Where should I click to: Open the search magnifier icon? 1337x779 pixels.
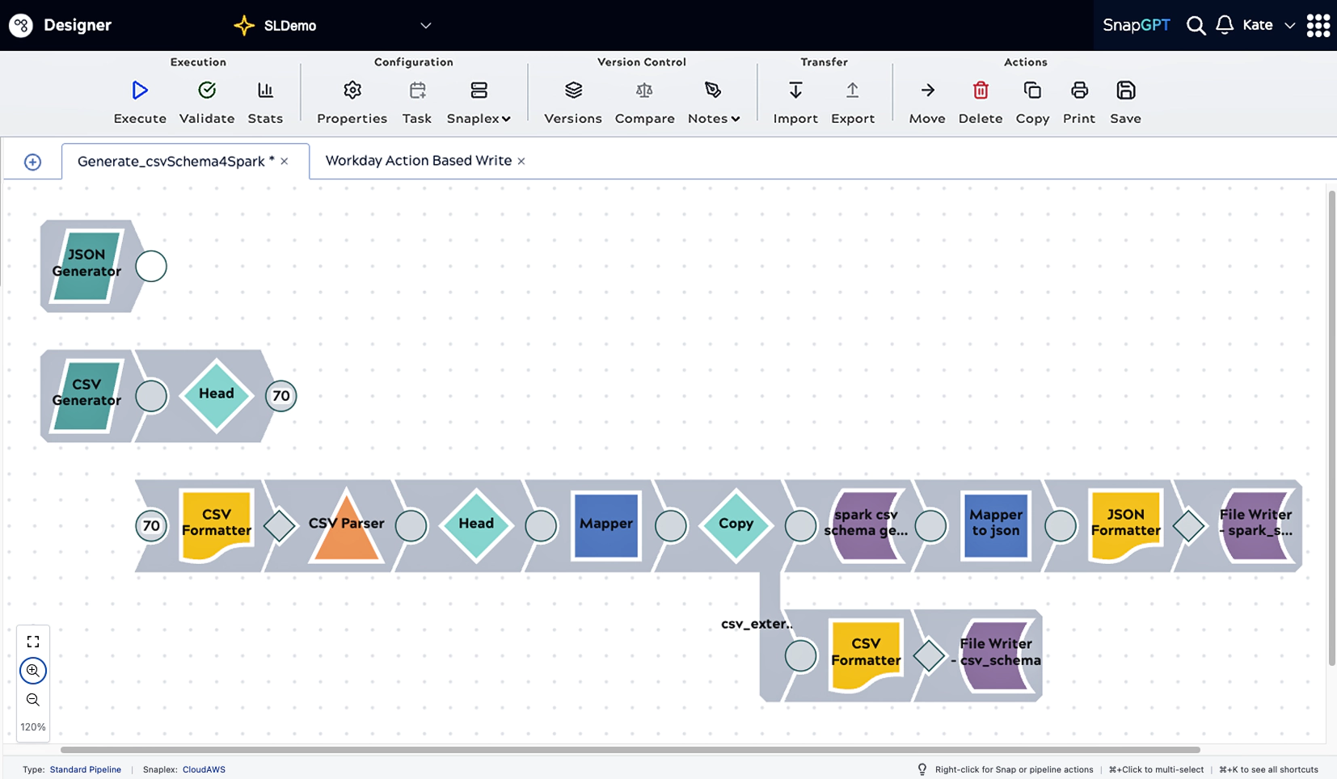[1196, 26]
